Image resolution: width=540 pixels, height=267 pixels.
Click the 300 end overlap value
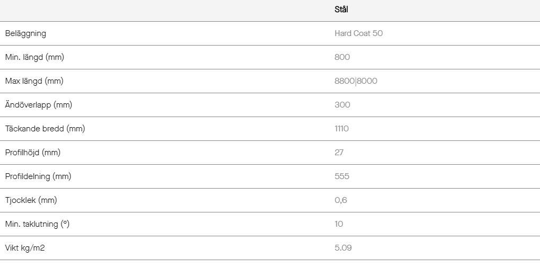tap(342, 105)
